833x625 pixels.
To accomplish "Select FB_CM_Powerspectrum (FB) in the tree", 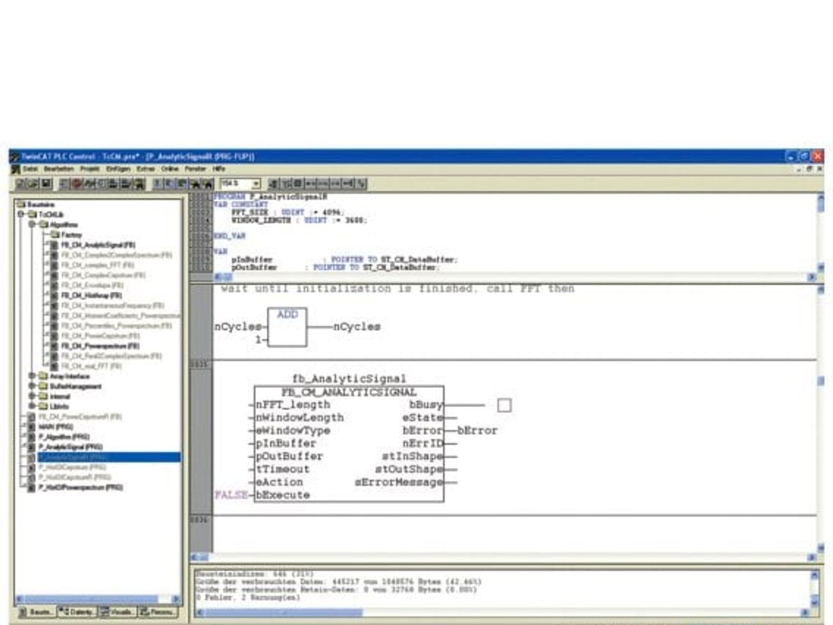I will pos(100,346).
